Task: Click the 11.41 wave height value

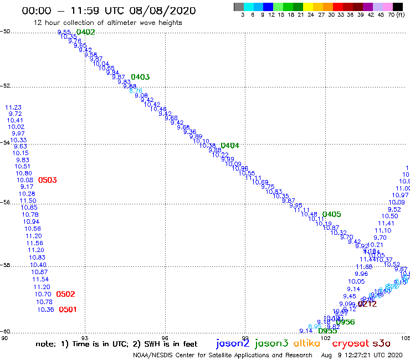Action: pyautogui.click(x=386, y=223)
